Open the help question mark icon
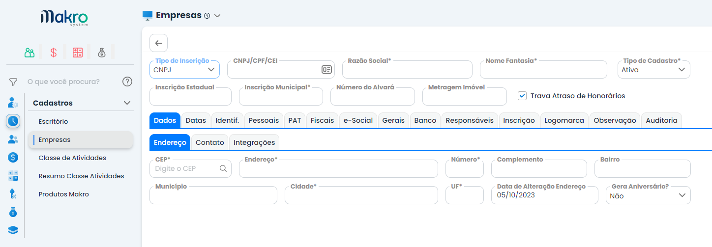Screen dimensions: 712x247 pyautogui.click(x=127, y=82)
